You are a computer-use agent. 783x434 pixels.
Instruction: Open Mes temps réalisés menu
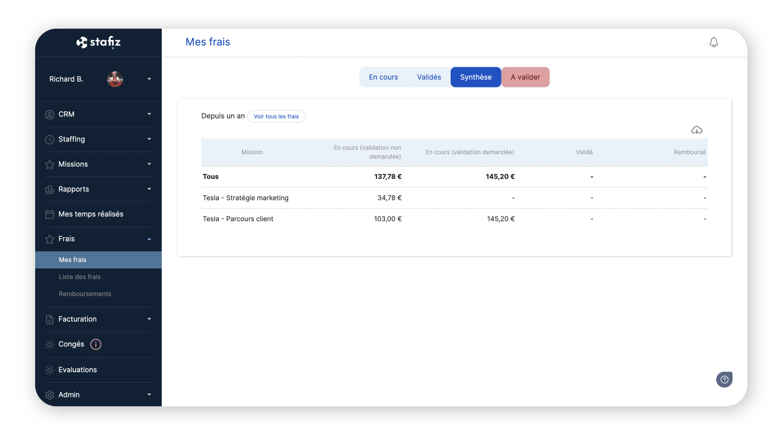(x=91, y=214)
